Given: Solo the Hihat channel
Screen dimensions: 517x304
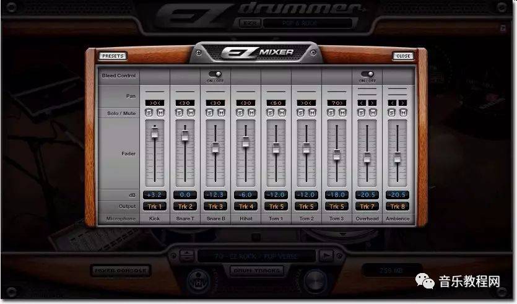Looking at the screenshot, I should coord(240,113).
